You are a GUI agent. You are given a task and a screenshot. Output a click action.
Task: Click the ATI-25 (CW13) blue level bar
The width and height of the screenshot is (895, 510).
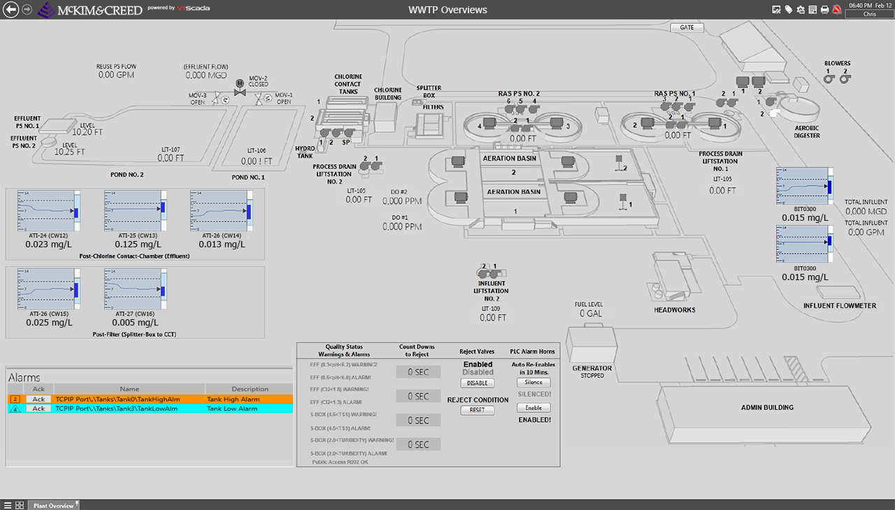pos(163,207)
